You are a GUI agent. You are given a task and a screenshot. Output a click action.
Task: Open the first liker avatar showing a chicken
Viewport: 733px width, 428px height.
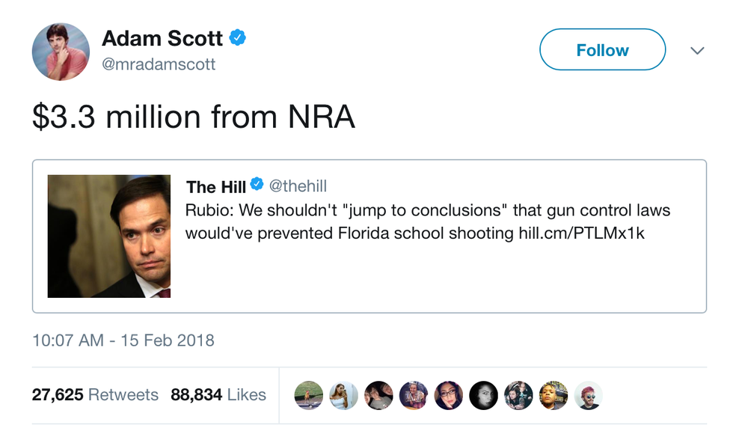(x=309, y=395)
